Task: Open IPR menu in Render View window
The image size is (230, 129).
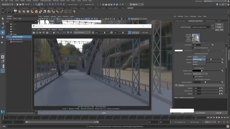Action: point(49,29)
